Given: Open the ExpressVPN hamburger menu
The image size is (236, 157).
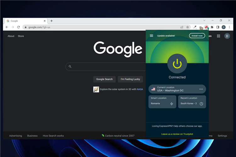Looking at the screenshot, I should (151, 35).
